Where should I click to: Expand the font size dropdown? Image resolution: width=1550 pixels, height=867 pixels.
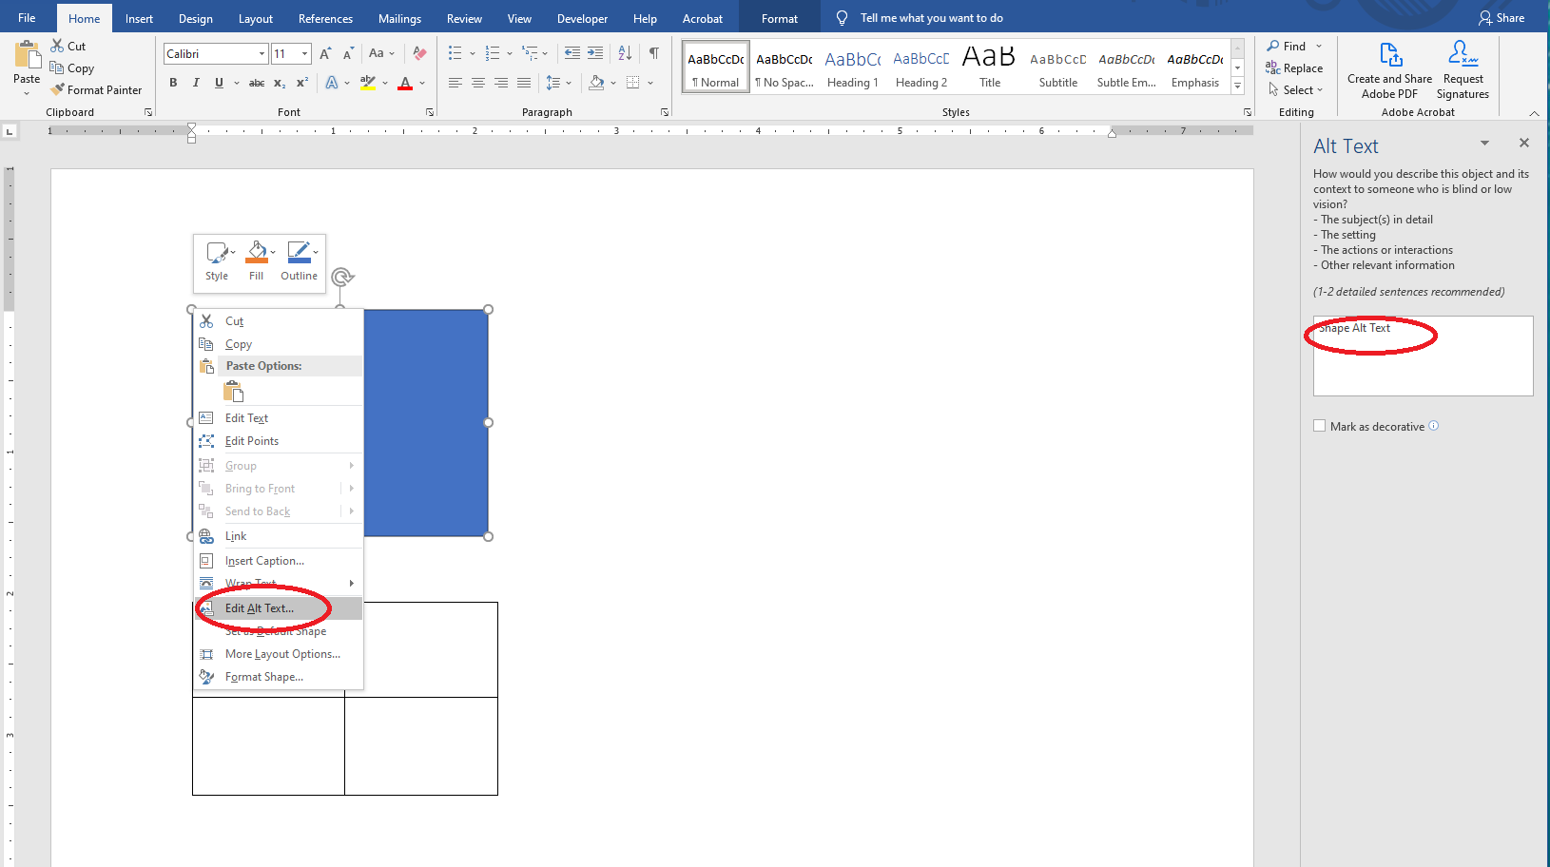[x=304, y=54]
